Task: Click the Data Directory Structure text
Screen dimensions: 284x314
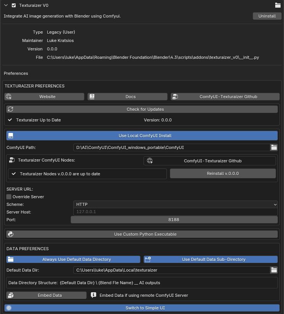Action: pos(84,283)
